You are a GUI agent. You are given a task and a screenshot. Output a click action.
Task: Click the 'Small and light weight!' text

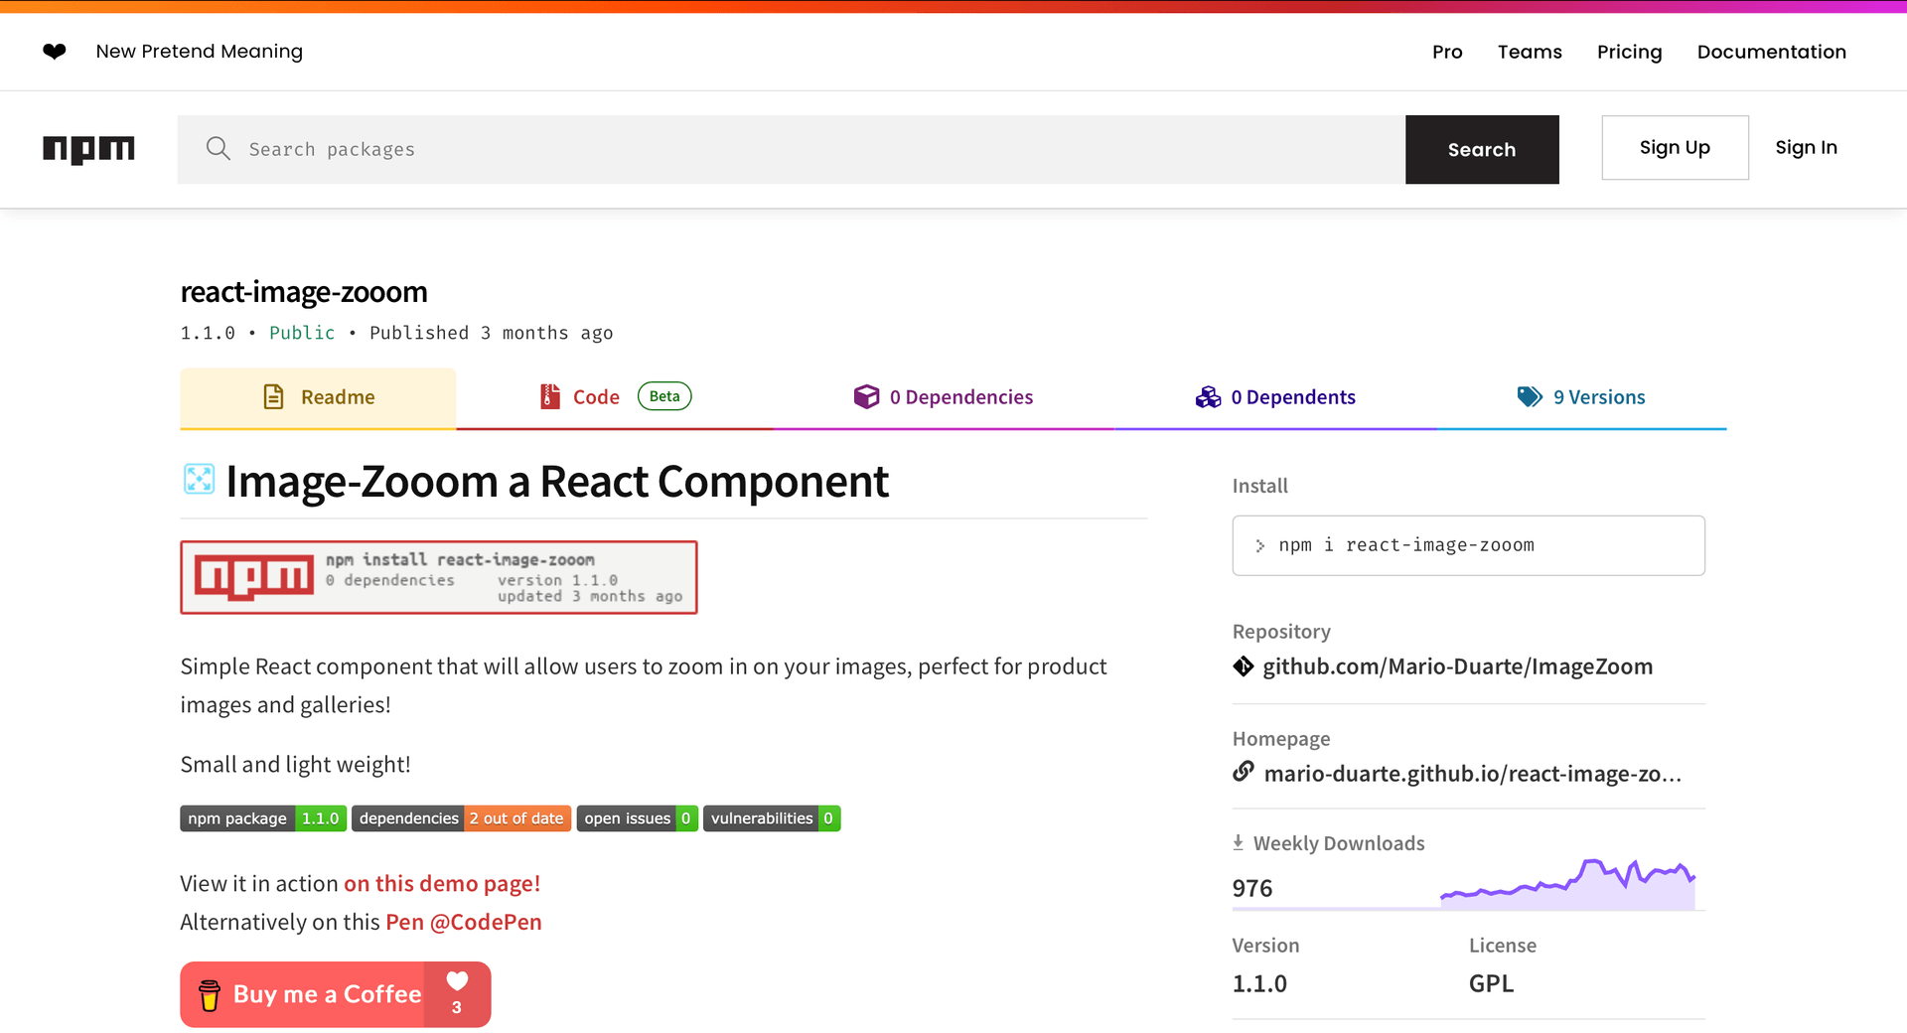295,764
